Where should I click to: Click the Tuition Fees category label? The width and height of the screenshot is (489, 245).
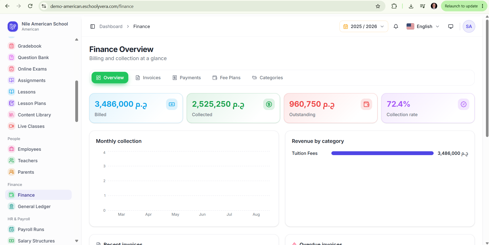click(305, 153)
